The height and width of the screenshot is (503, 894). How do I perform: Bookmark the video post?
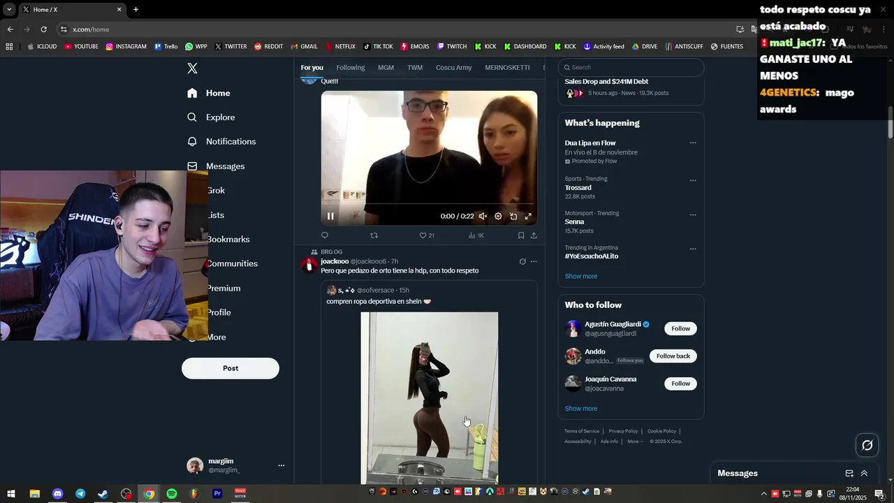pyautogui.click(x=521, y=235)
